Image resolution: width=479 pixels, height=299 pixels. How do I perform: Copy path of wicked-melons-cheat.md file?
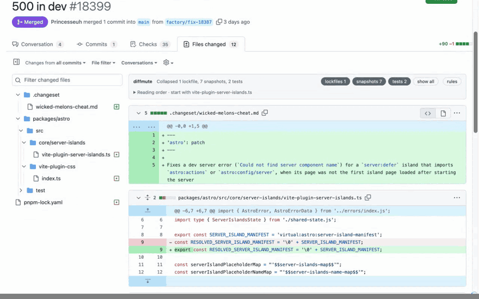pyautogui.click(x=265, y=113)
